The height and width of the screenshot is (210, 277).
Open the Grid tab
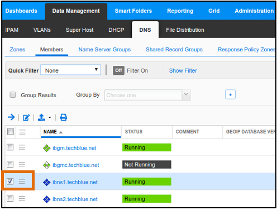pos(214,11)
